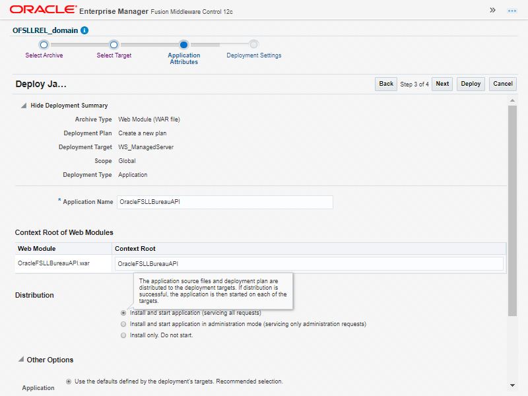Select Install and start application servicing all requests
528x396 pixels.
(x=123, y=313)
